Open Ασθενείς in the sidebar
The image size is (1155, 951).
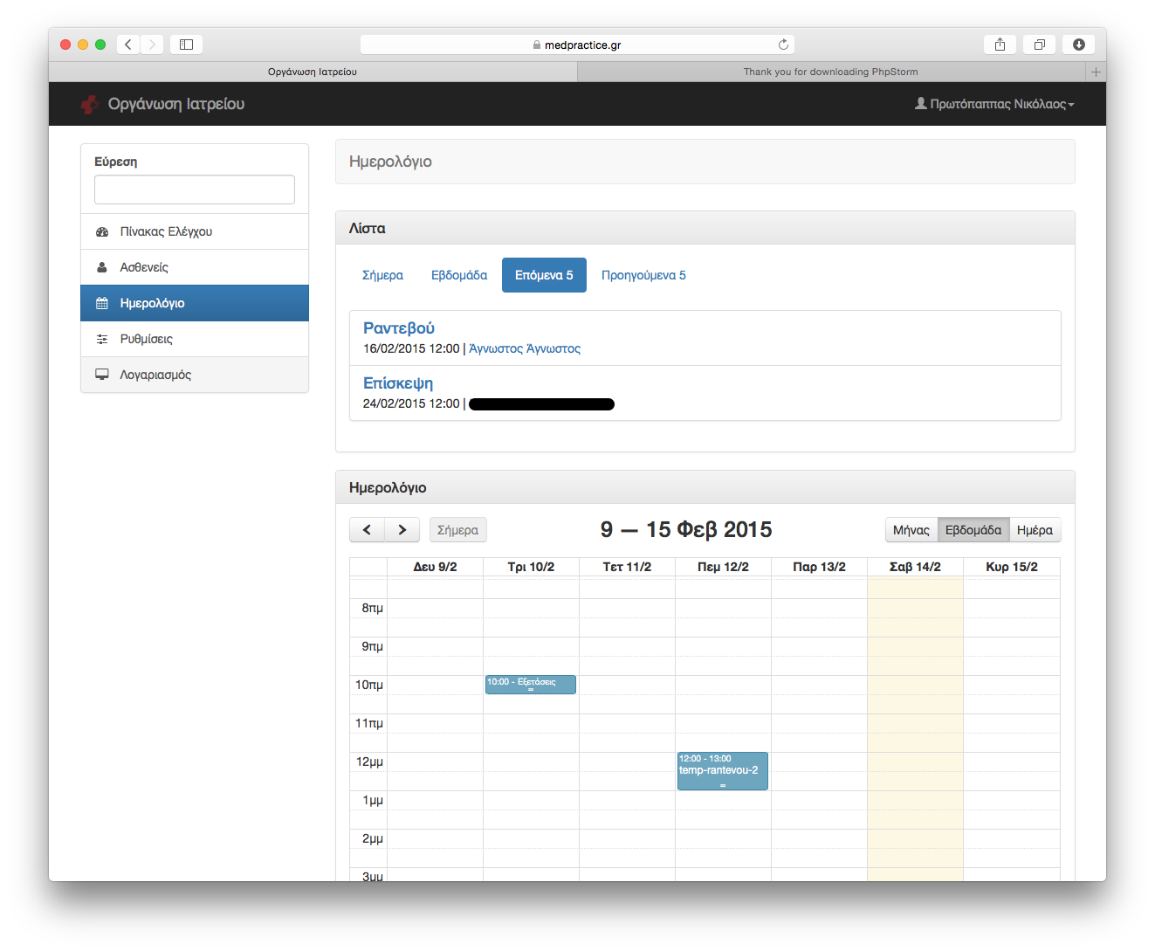point(144,267)
